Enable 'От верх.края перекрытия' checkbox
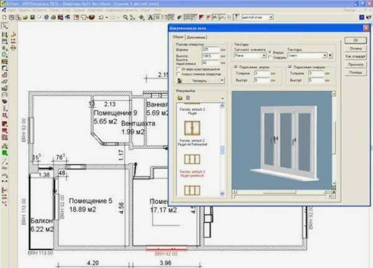Screen dimensions: 373x268 (178, 69)
